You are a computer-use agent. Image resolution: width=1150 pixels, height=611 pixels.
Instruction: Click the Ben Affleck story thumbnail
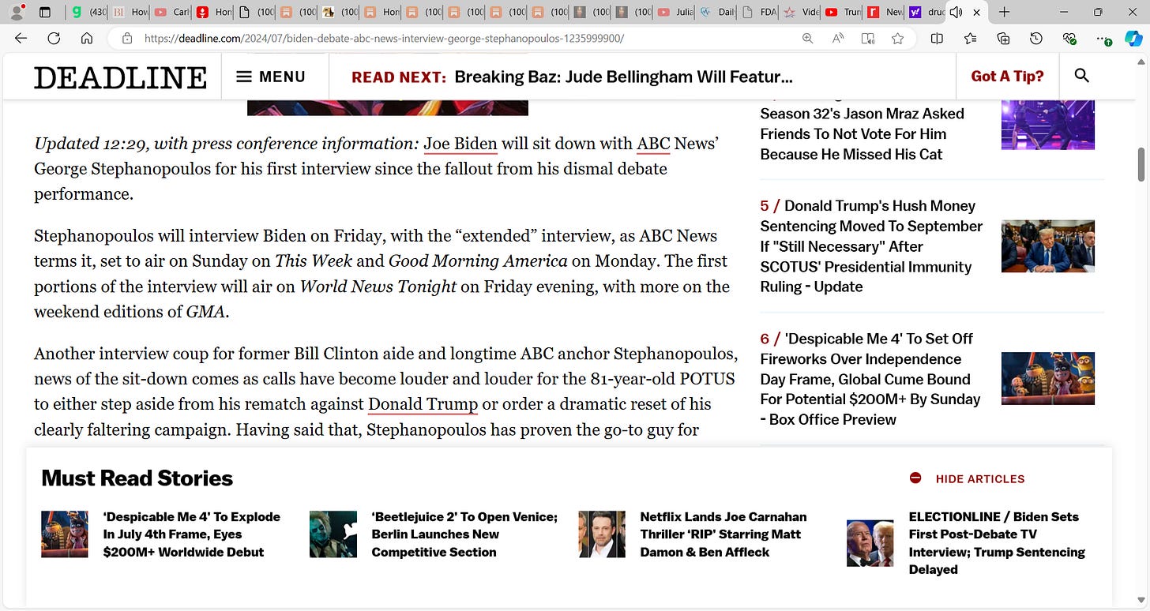point(602,534)
